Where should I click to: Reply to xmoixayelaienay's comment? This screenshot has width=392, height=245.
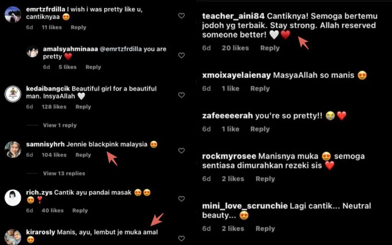260,88
